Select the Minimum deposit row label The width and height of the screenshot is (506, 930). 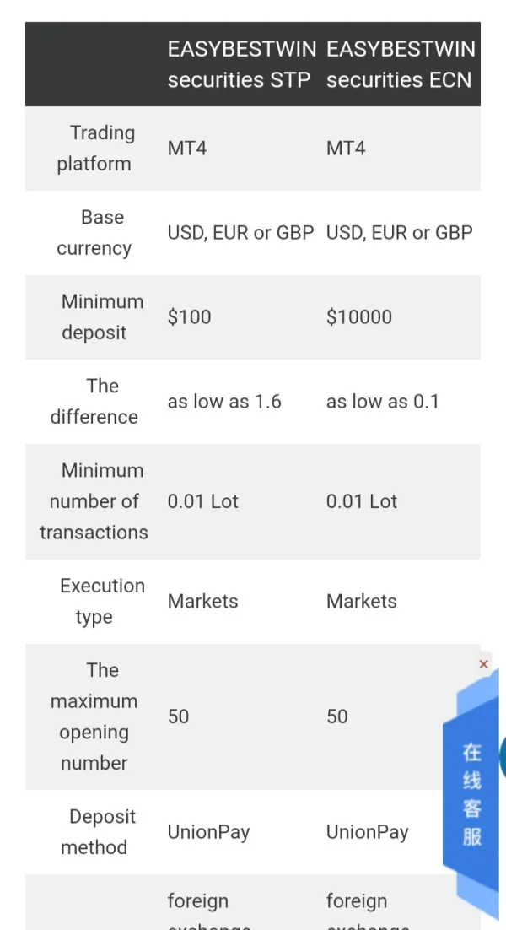[94, 317]
